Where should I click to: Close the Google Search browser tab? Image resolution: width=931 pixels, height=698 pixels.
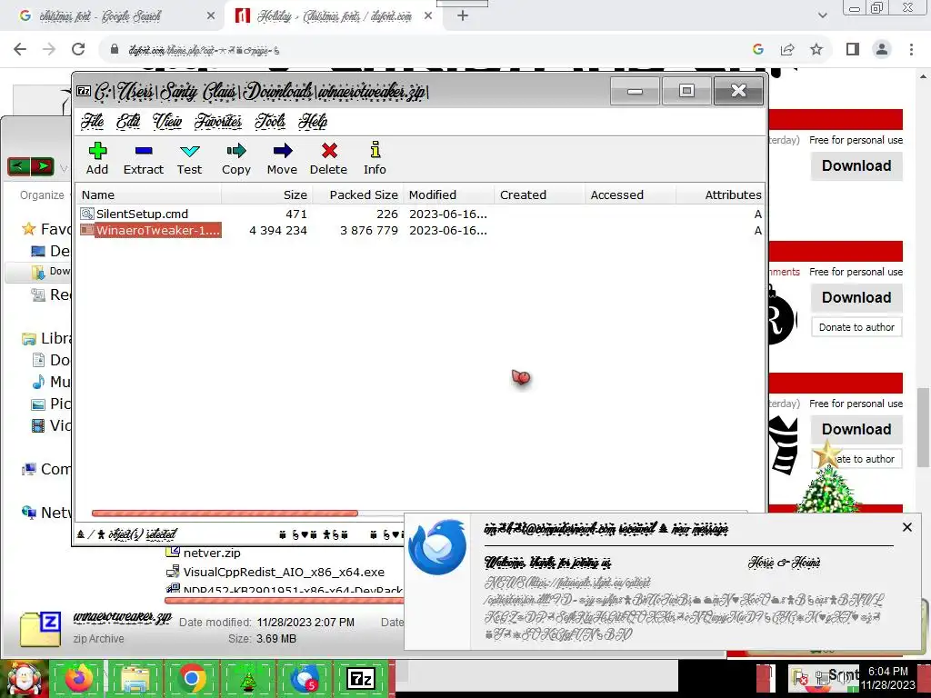210,16
